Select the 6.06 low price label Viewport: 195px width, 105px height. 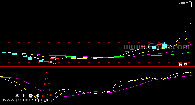pos(53,62)
